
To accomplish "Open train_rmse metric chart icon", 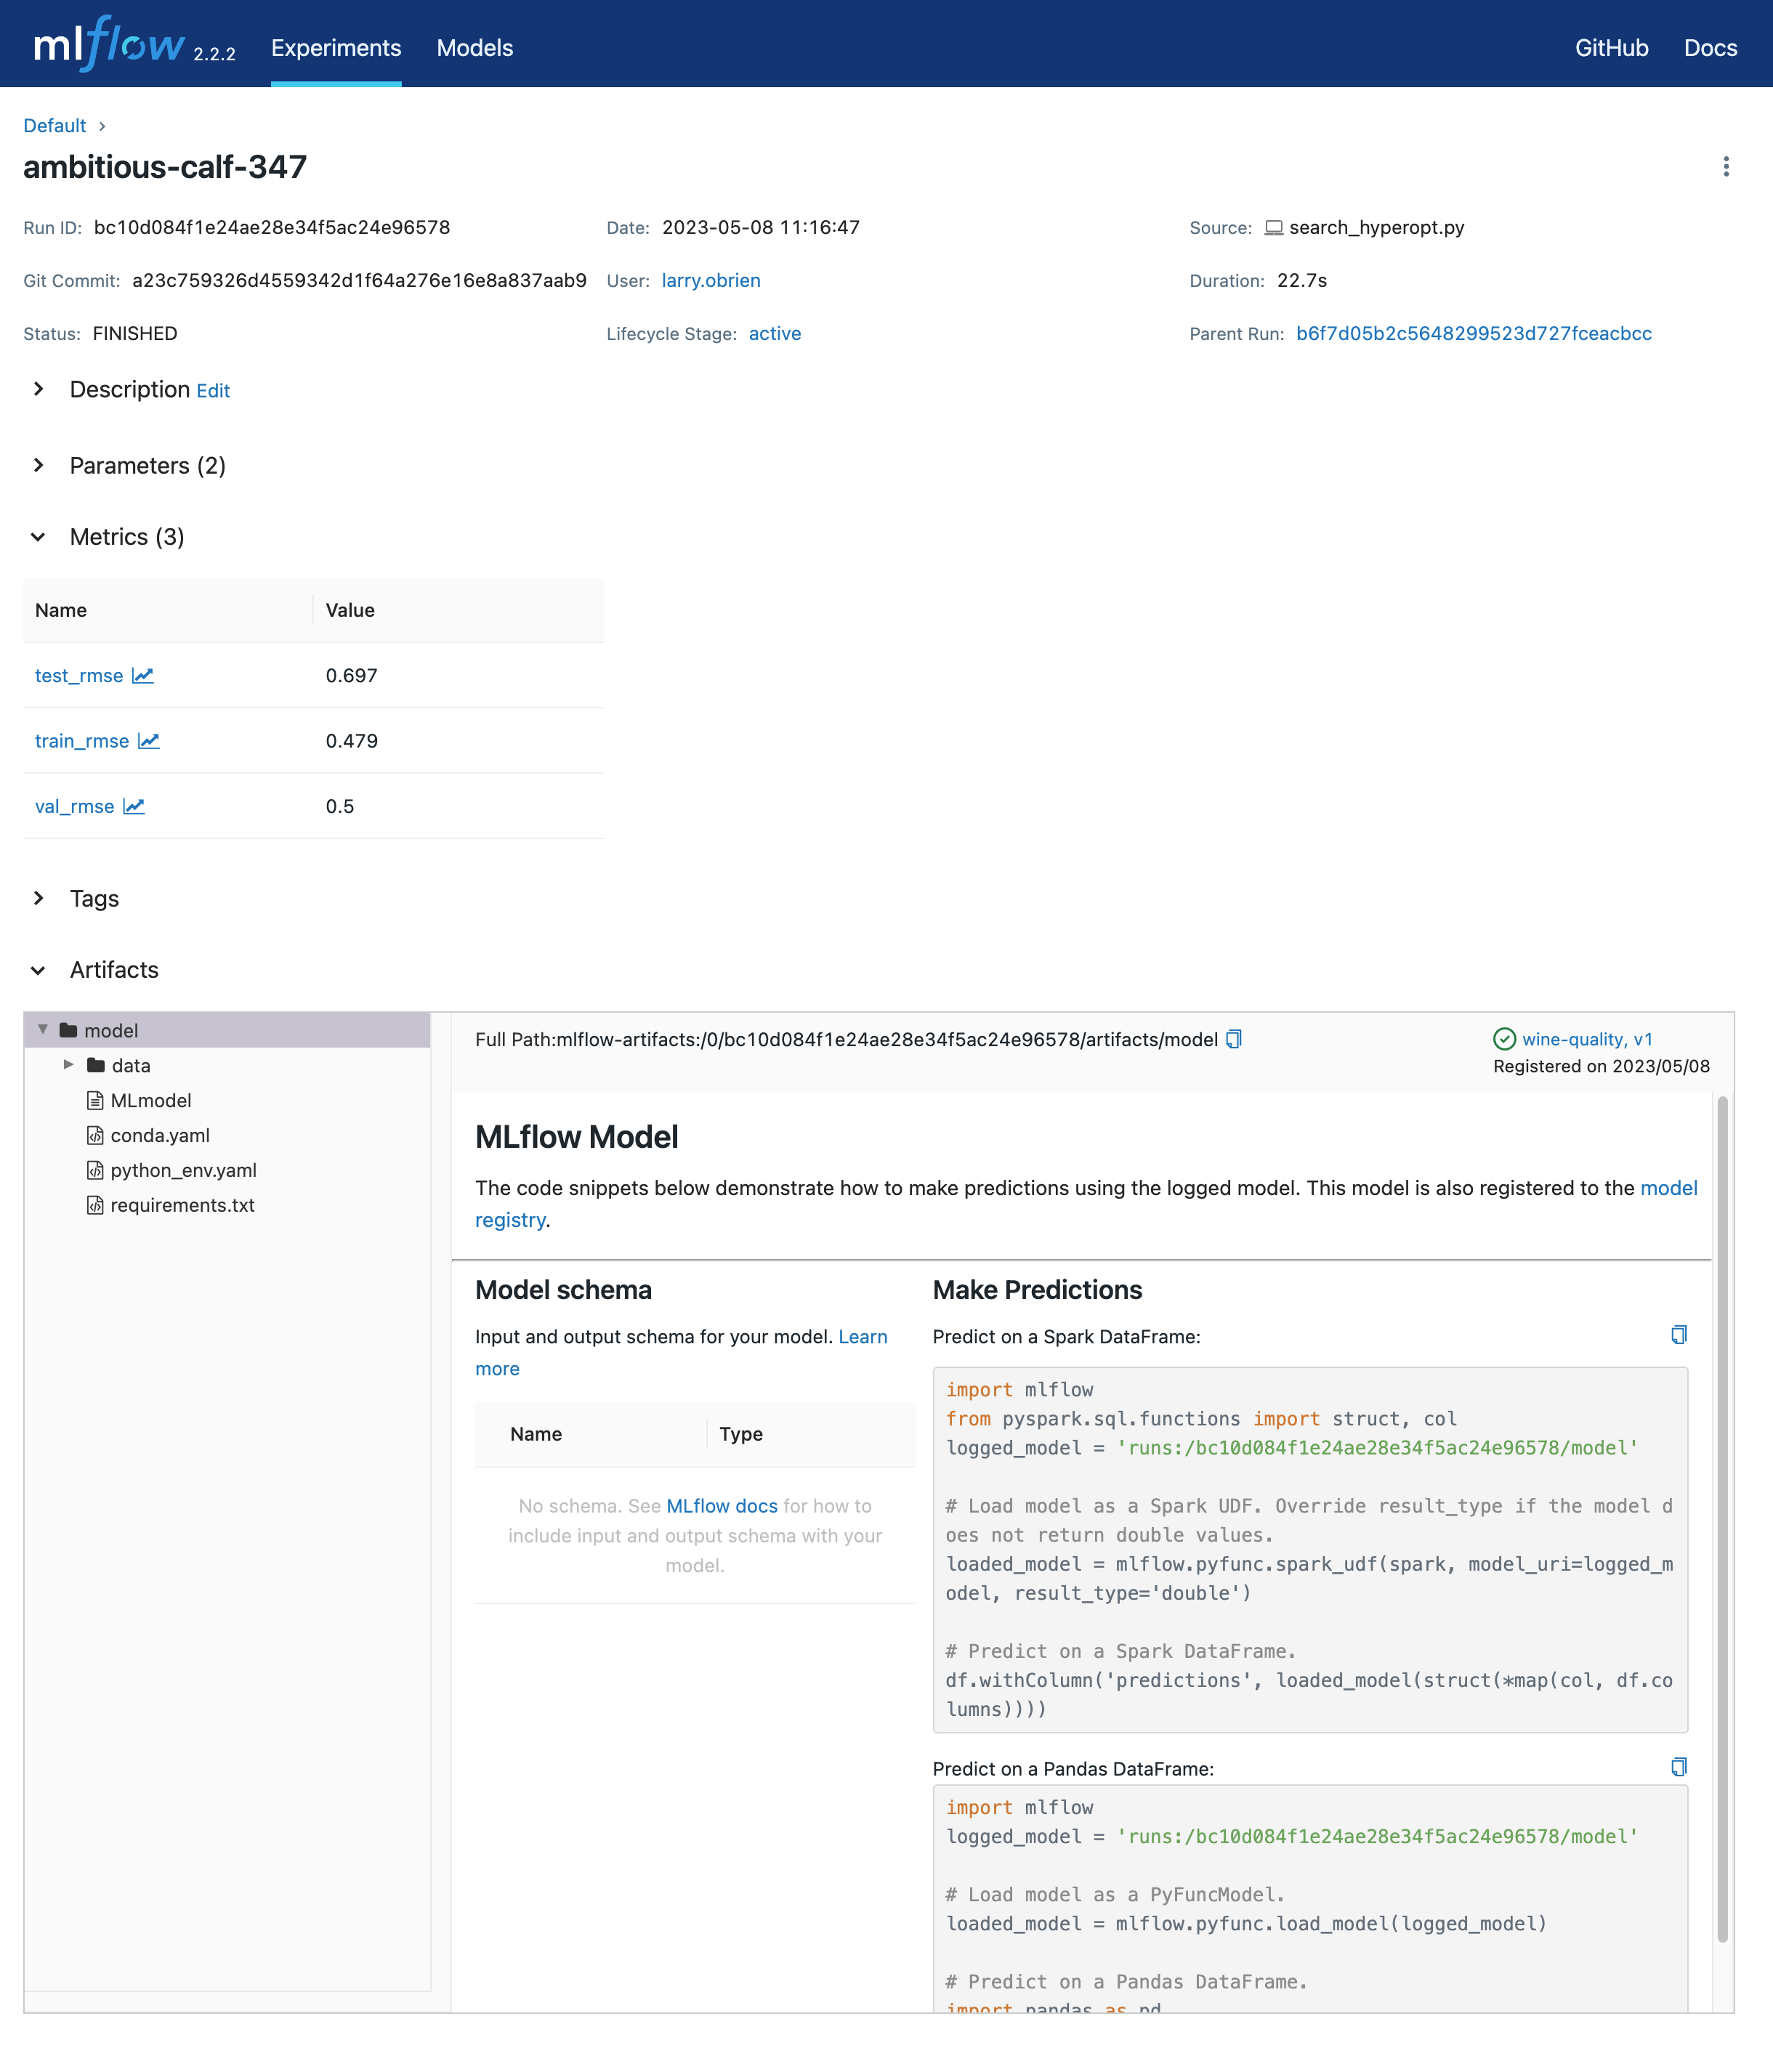I will tap(149, 741).
